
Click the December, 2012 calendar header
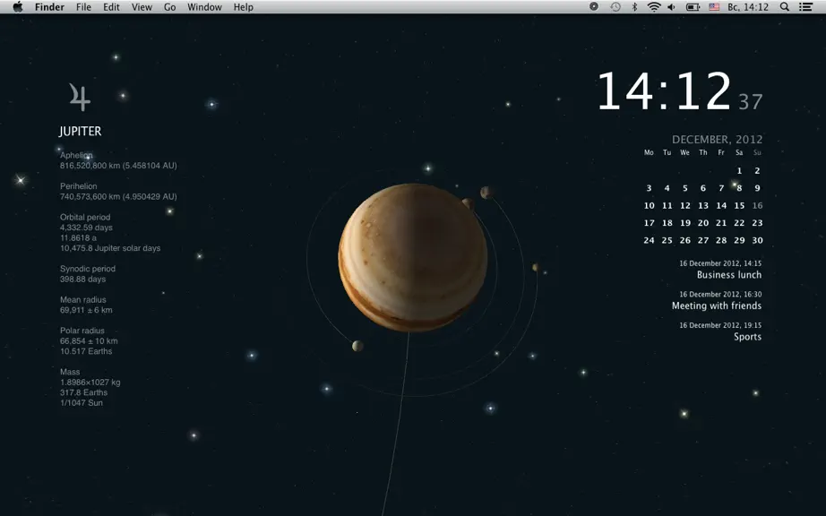coord(717,139)
